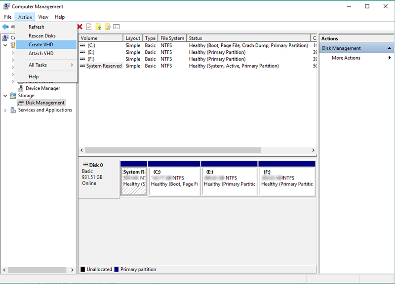Collapse the Storage tree node

click(5, 96)
